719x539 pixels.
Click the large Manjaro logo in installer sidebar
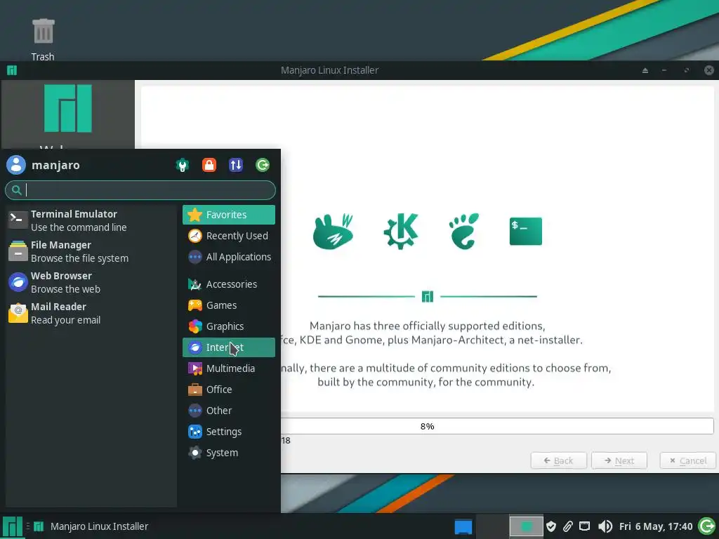pos(68,108)
